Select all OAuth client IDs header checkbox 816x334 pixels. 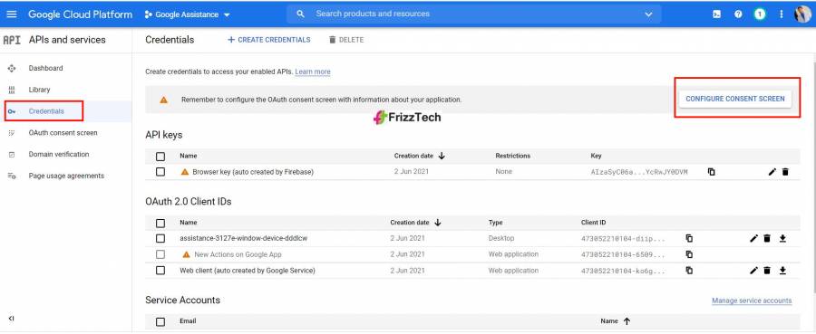[160, 223]
